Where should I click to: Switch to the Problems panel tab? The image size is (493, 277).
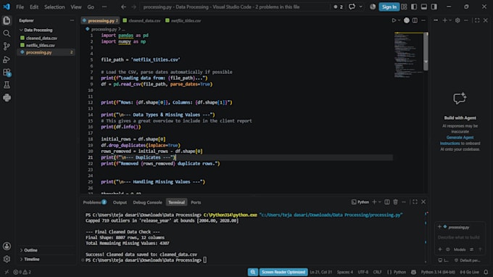coord(95,202)
